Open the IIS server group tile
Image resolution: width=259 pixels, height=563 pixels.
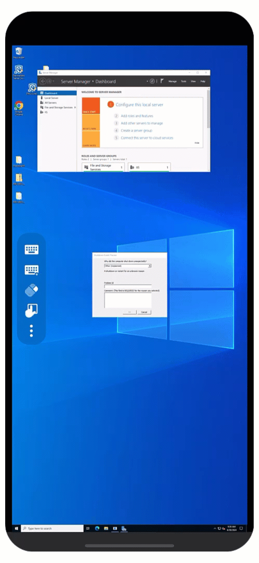(x=149, y=167)
